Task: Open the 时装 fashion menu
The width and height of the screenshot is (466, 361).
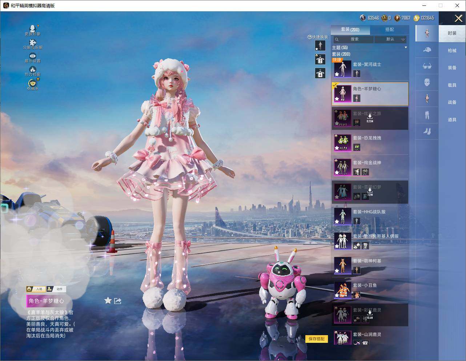Action: [452, 33]
